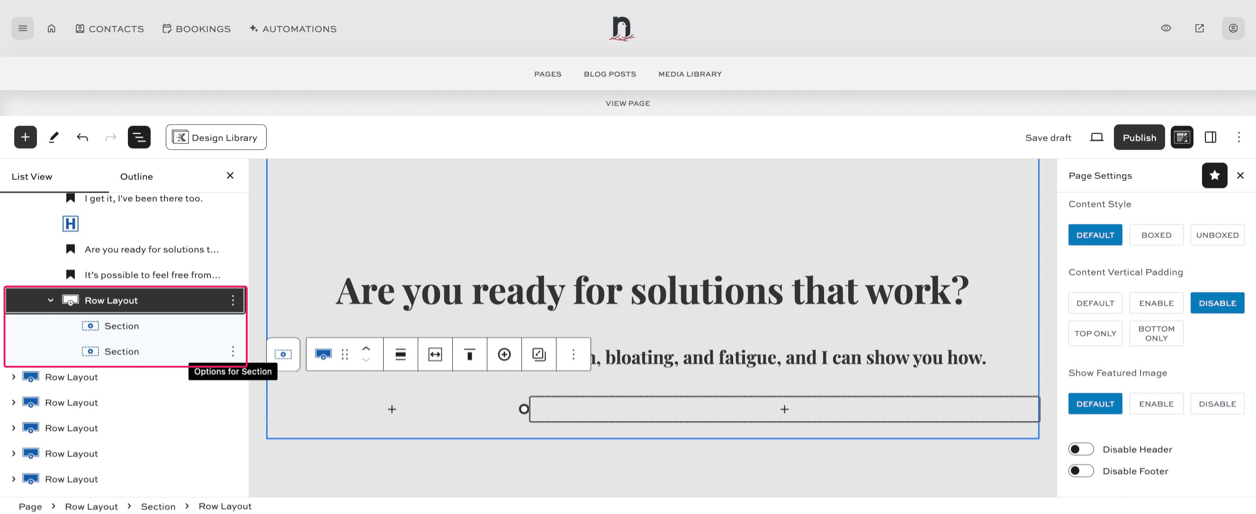Open the Blog Posts menu item
Viewport: 1256px width, 514px height.
coord(610,73)
